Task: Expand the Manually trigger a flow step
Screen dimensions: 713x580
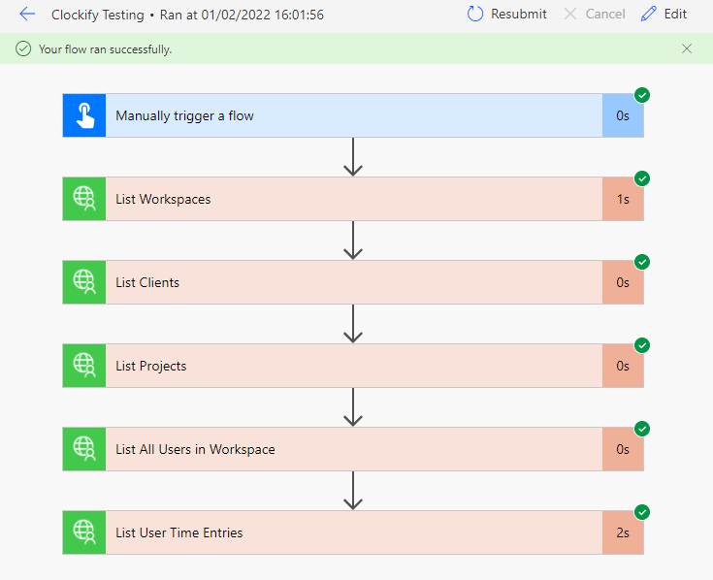Action: tap(353, 115)
